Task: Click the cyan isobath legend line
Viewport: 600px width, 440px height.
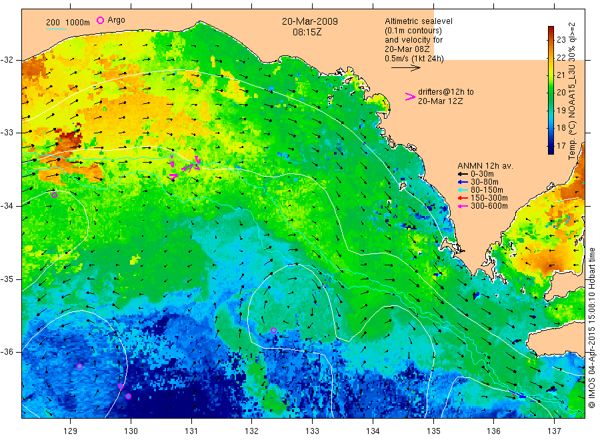Action: (56, 28)
